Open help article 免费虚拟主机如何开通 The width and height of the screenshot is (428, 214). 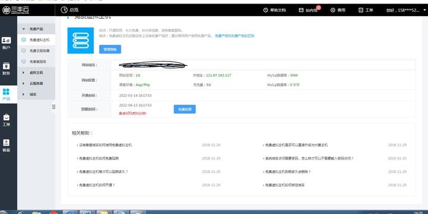point(97,185)
